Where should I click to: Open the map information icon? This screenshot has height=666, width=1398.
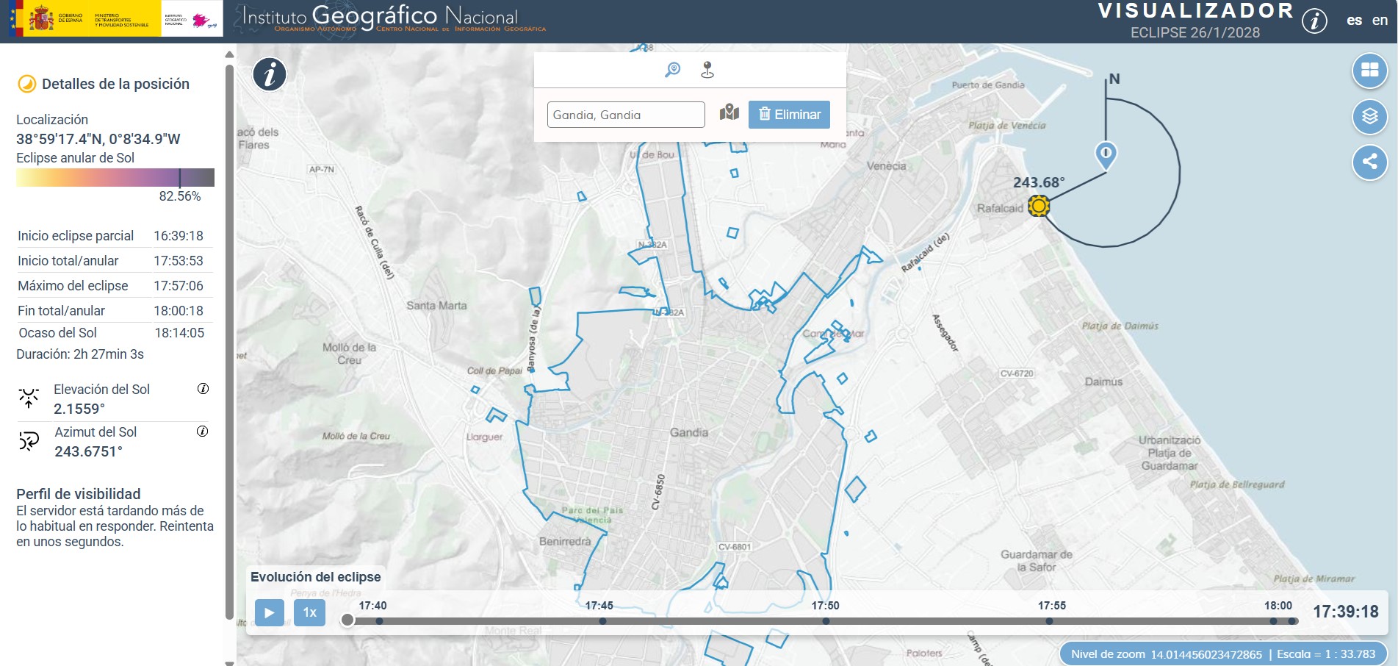[x=270, y=74]
